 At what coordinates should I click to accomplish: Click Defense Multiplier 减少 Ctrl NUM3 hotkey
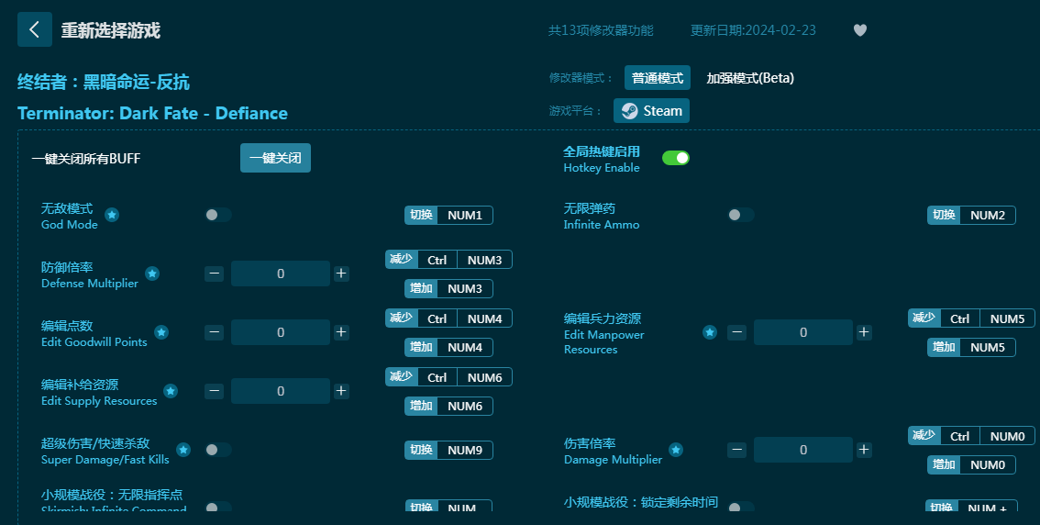point(449,260)
